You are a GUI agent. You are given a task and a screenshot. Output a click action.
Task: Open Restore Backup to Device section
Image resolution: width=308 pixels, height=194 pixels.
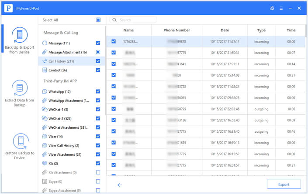coord(18,146)
